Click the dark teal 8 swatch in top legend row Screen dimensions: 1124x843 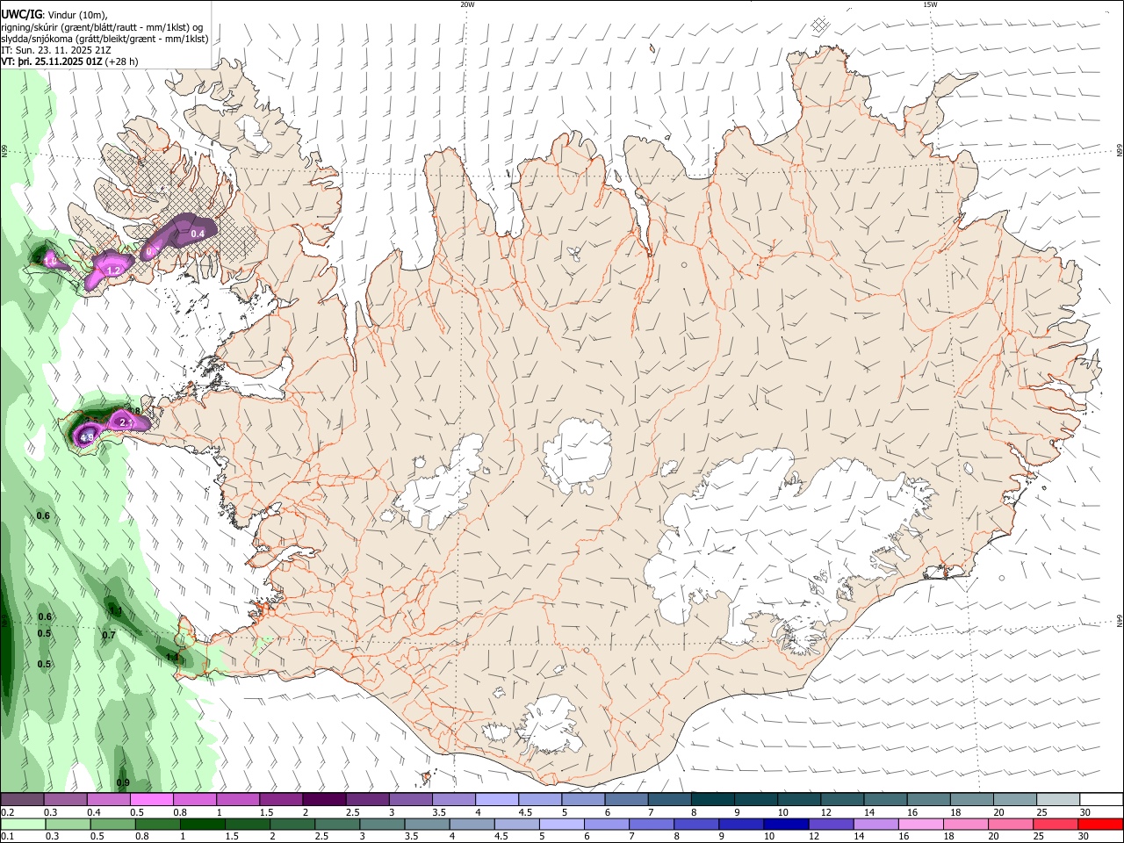[710, 800]
